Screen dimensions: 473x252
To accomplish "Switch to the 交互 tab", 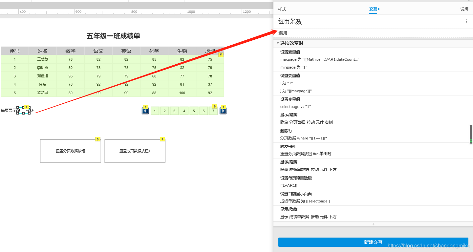I will pyautogui.click(x=373, y=9).
